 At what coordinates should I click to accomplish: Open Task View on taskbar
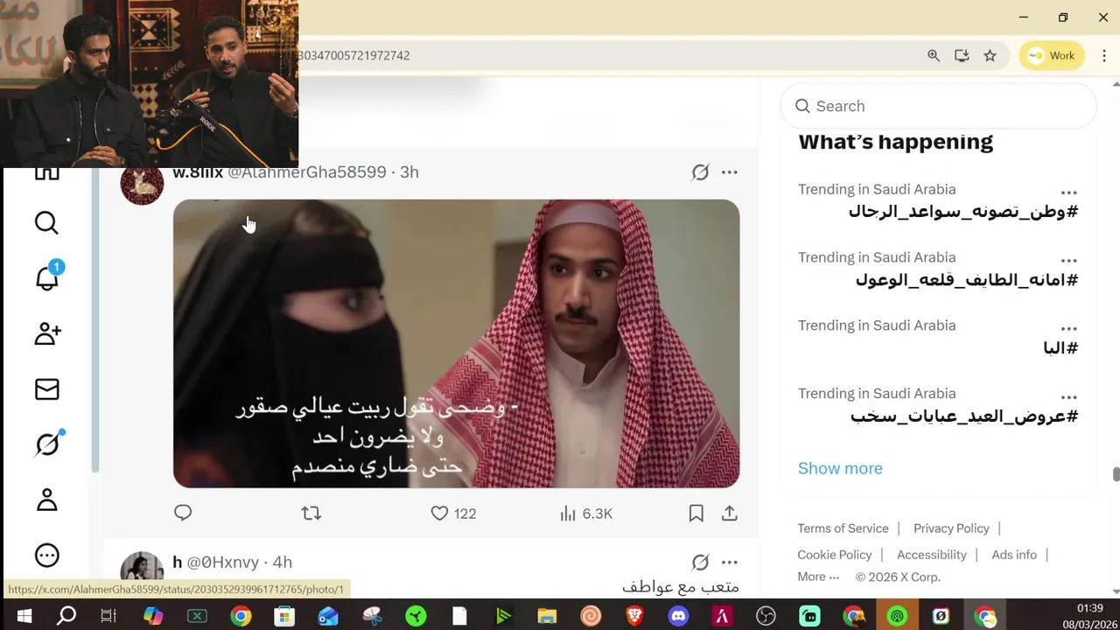(x=108, y=617)
